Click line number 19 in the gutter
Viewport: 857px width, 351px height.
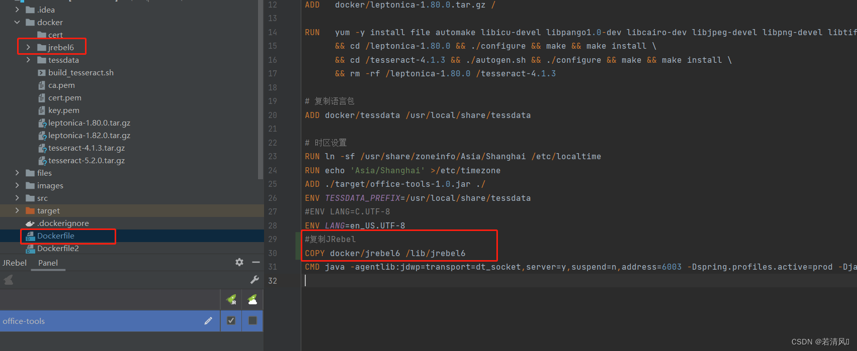tap(273, 101)
